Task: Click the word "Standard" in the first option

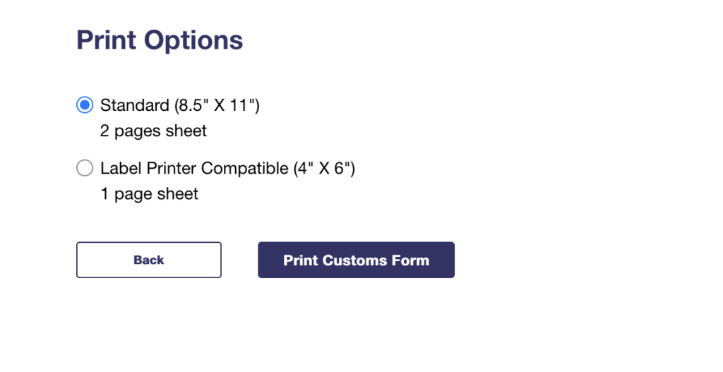Action: click(134, 105)
